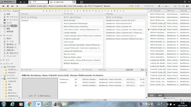Jump to letter W in alphabet bar
The width and height of the screenshot is (191, 107).
pyautogui.click(x=114, y=11)
